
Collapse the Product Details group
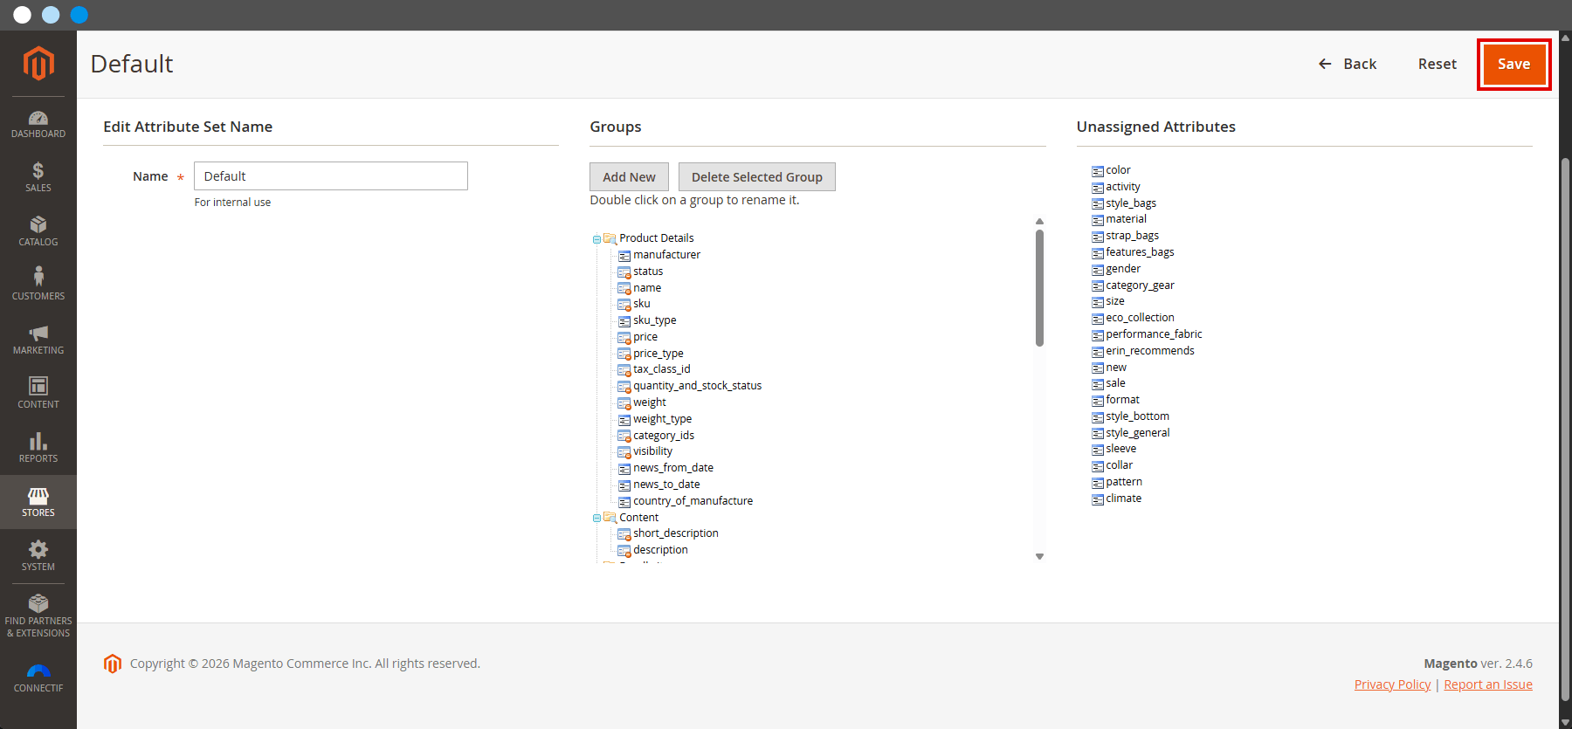[596, 239]
